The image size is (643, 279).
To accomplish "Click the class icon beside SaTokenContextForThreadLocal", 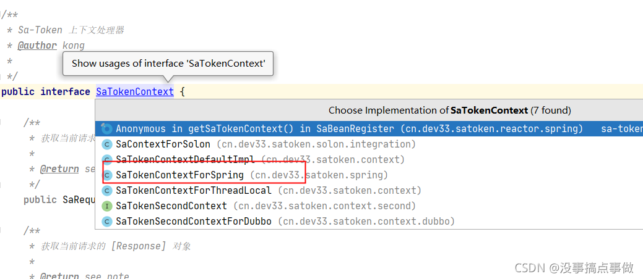I will (106, 191).
